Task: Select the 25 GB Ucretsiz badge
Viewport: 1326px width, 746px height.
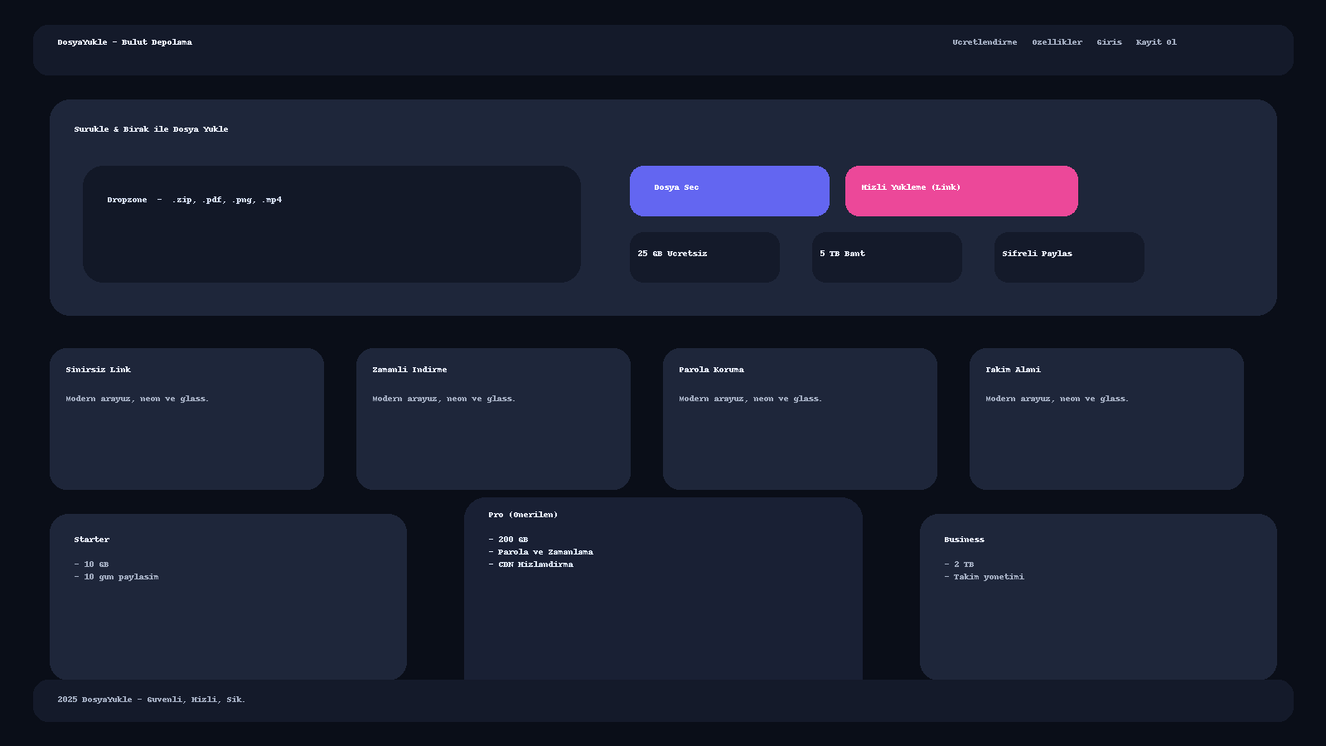Action: point(704,257)
